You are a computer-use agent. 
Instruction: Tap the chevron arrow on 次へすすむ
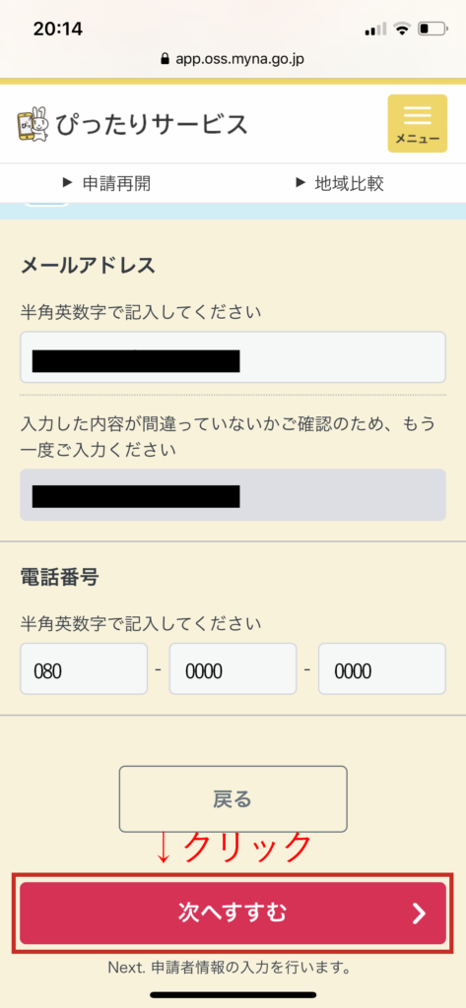419,913
